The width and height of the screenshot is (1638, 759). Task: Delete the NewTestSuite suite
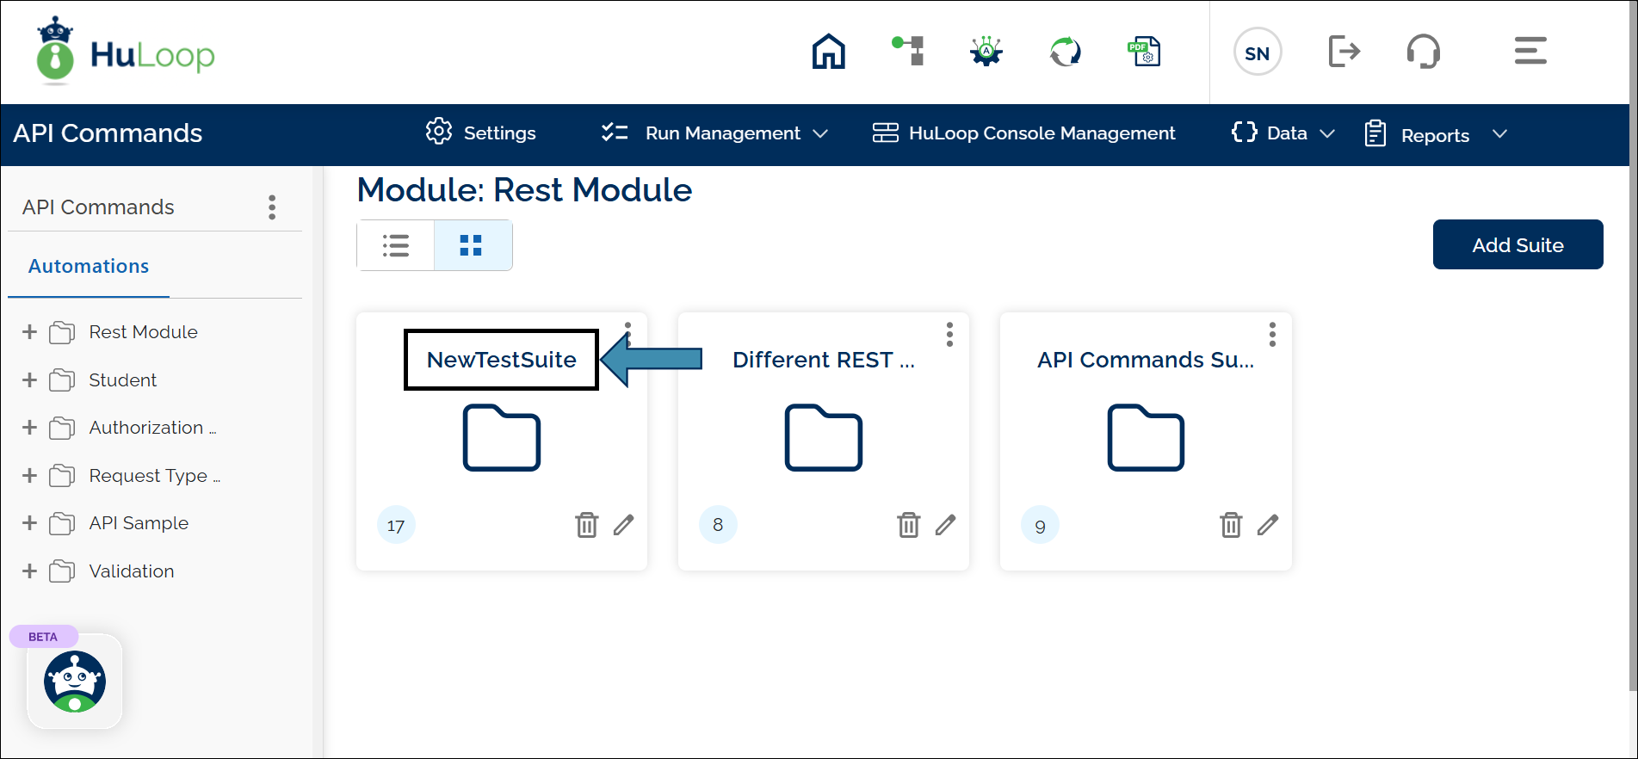pyautogui.click(x=586, y=525)
